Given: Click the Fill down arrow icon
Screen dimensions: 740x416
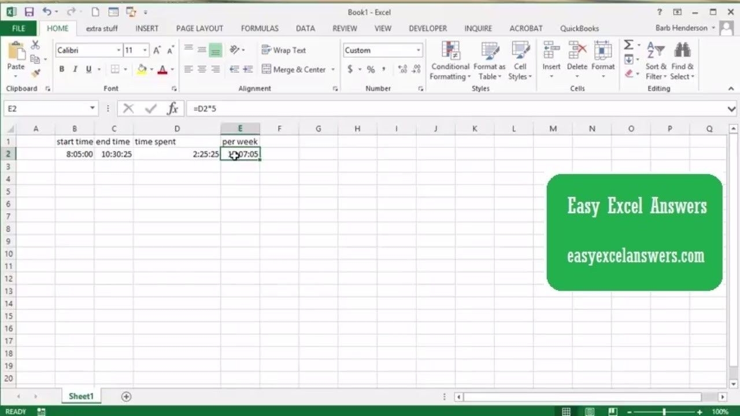Looking at the screenshot, I should click(628, 60).
